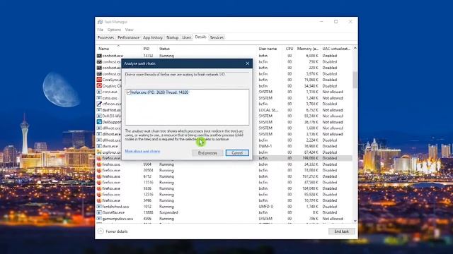Screen dimensions: 453x254
Task: Click the gameinputsvc.exe process icon
Action: tap(99, 219)
